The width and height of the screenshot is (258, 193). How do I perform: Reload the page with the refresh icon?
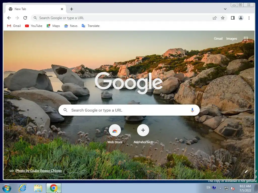pos(25,18)
